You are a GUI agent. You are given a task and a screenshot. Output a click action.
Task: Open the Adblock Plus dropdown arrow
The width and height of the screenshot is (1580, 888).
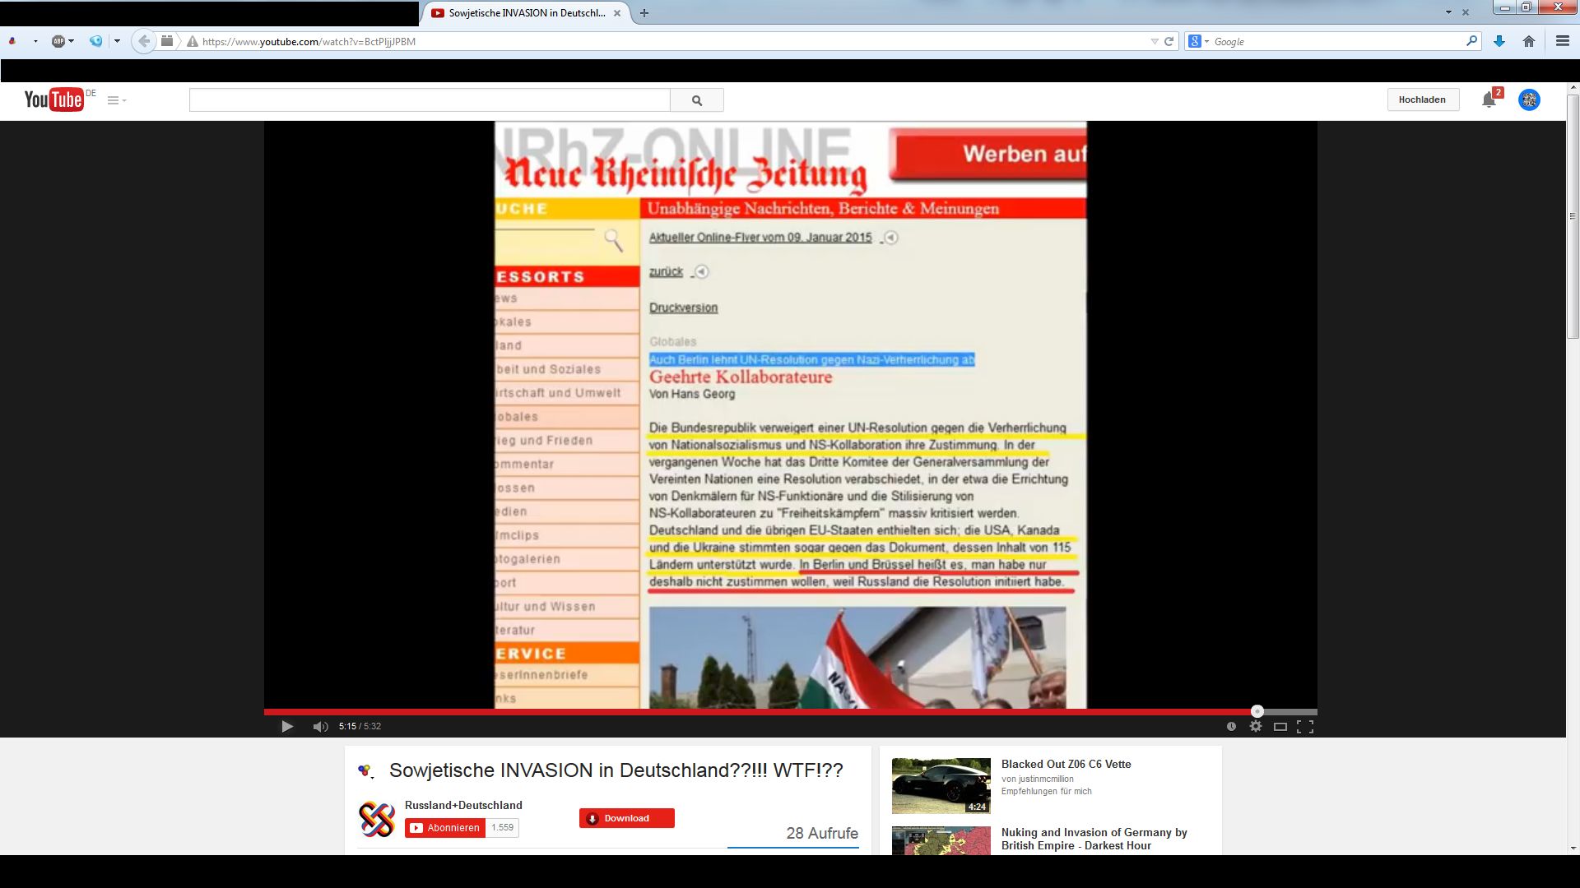point(72,41)
